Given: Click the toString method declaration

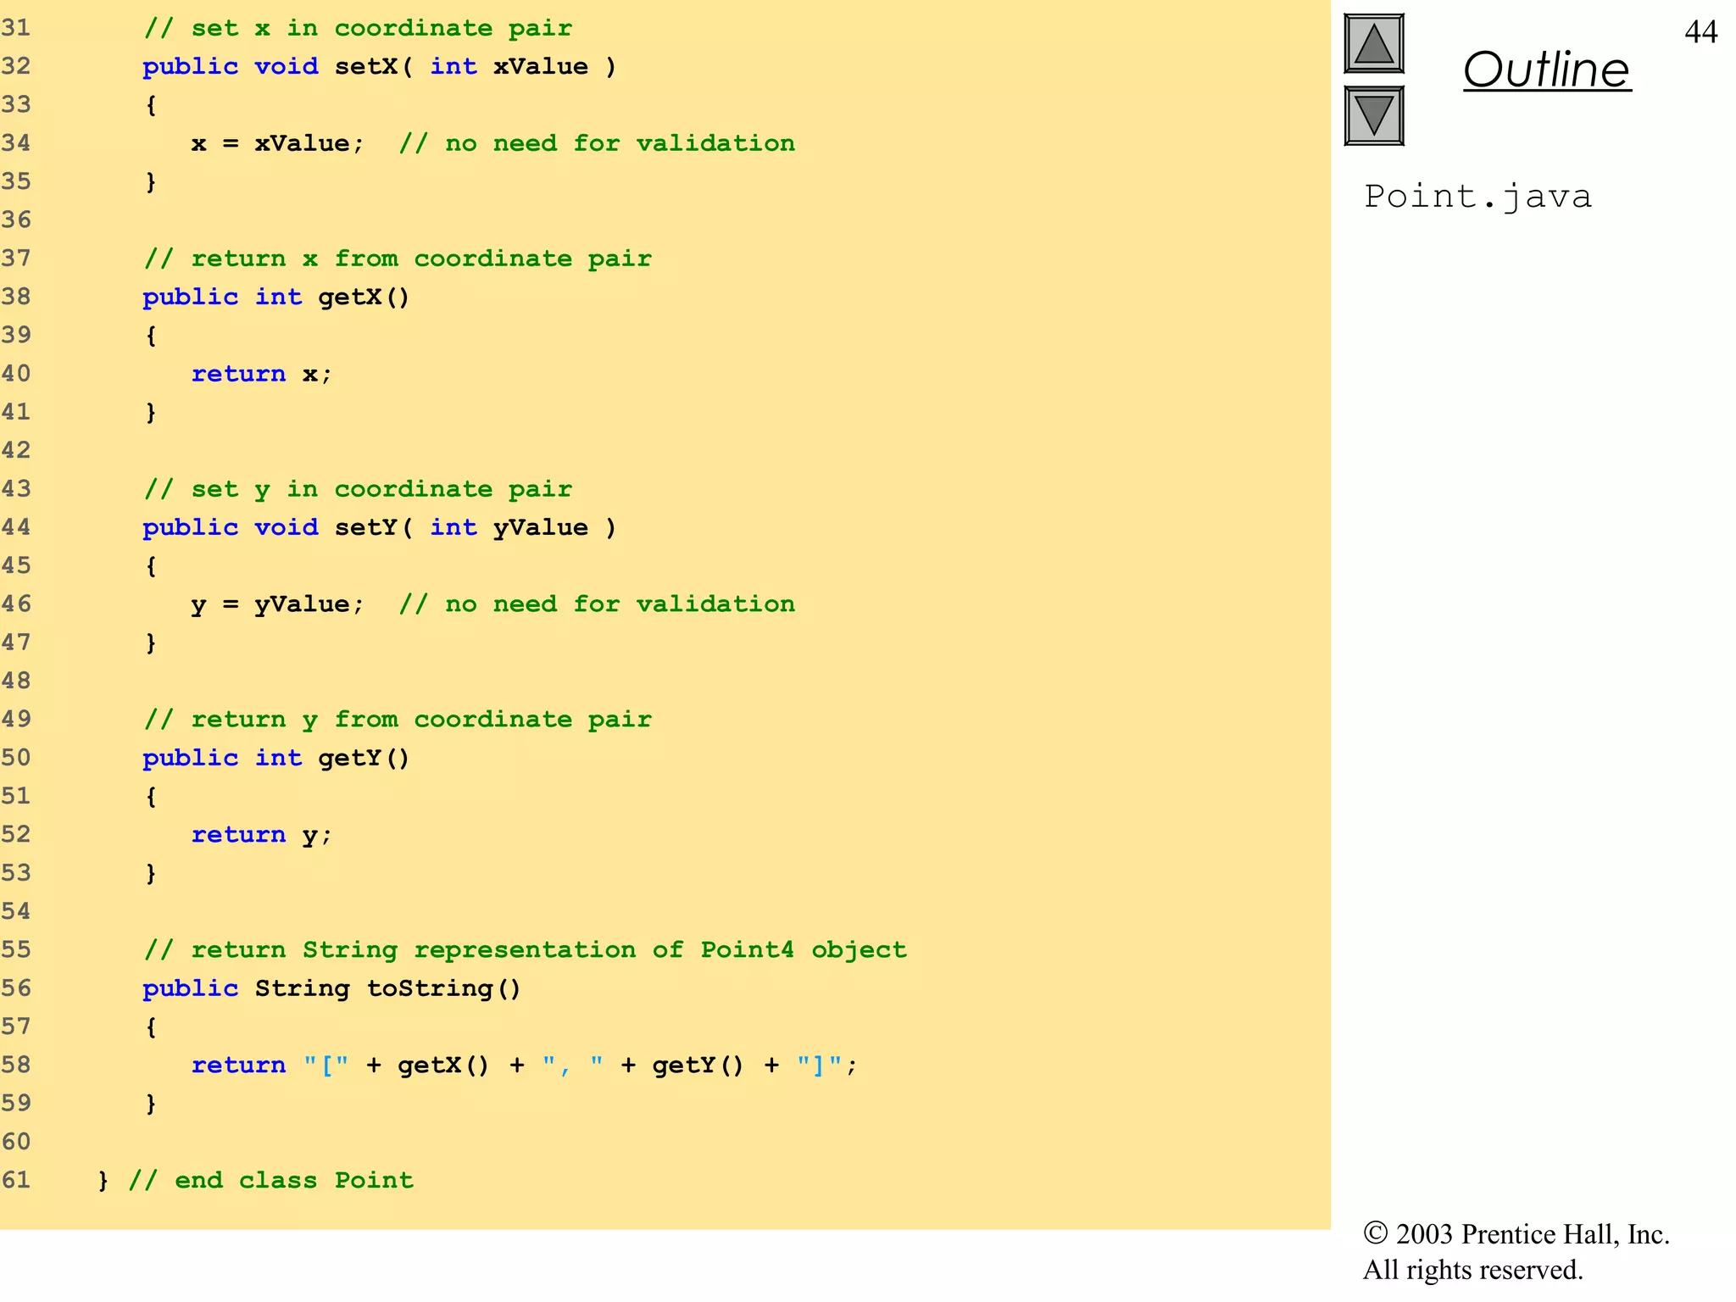Looking at the screenshot, I should click(331, 989).
